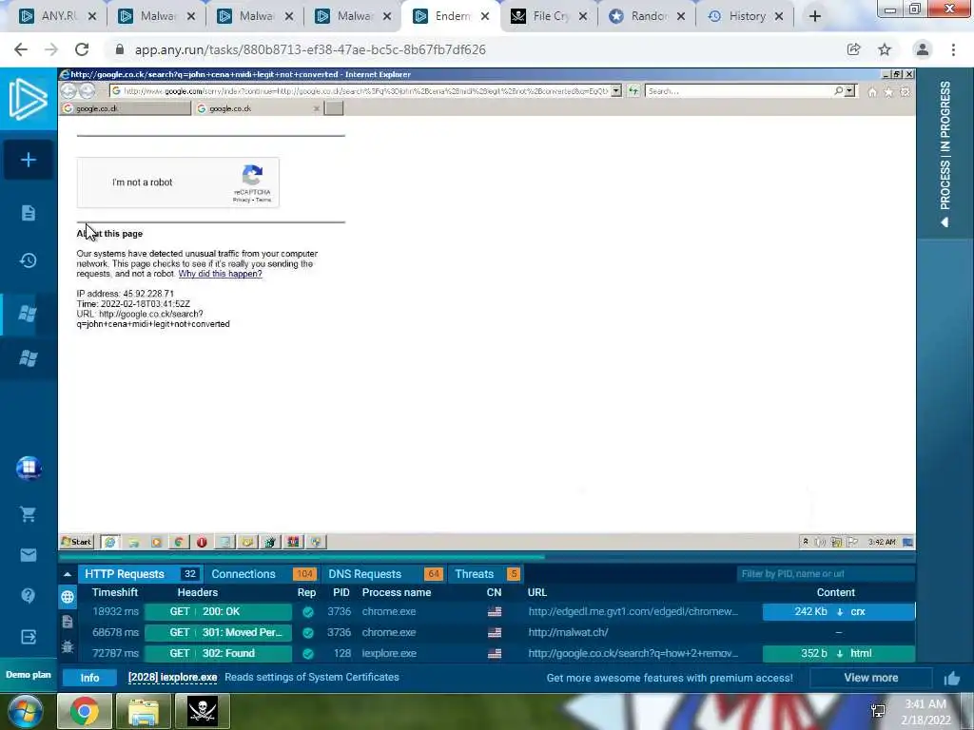974x730 pixels.
Task: Switch to first google.co.ck IE tab
Action: [125, 108]
